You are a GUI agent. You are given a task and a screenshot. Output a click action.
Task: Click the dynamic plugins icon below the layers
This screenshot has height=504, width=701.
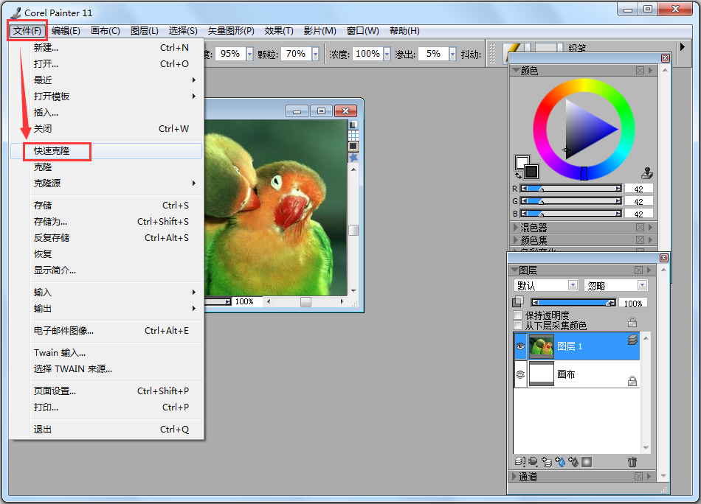click(532, 461)
